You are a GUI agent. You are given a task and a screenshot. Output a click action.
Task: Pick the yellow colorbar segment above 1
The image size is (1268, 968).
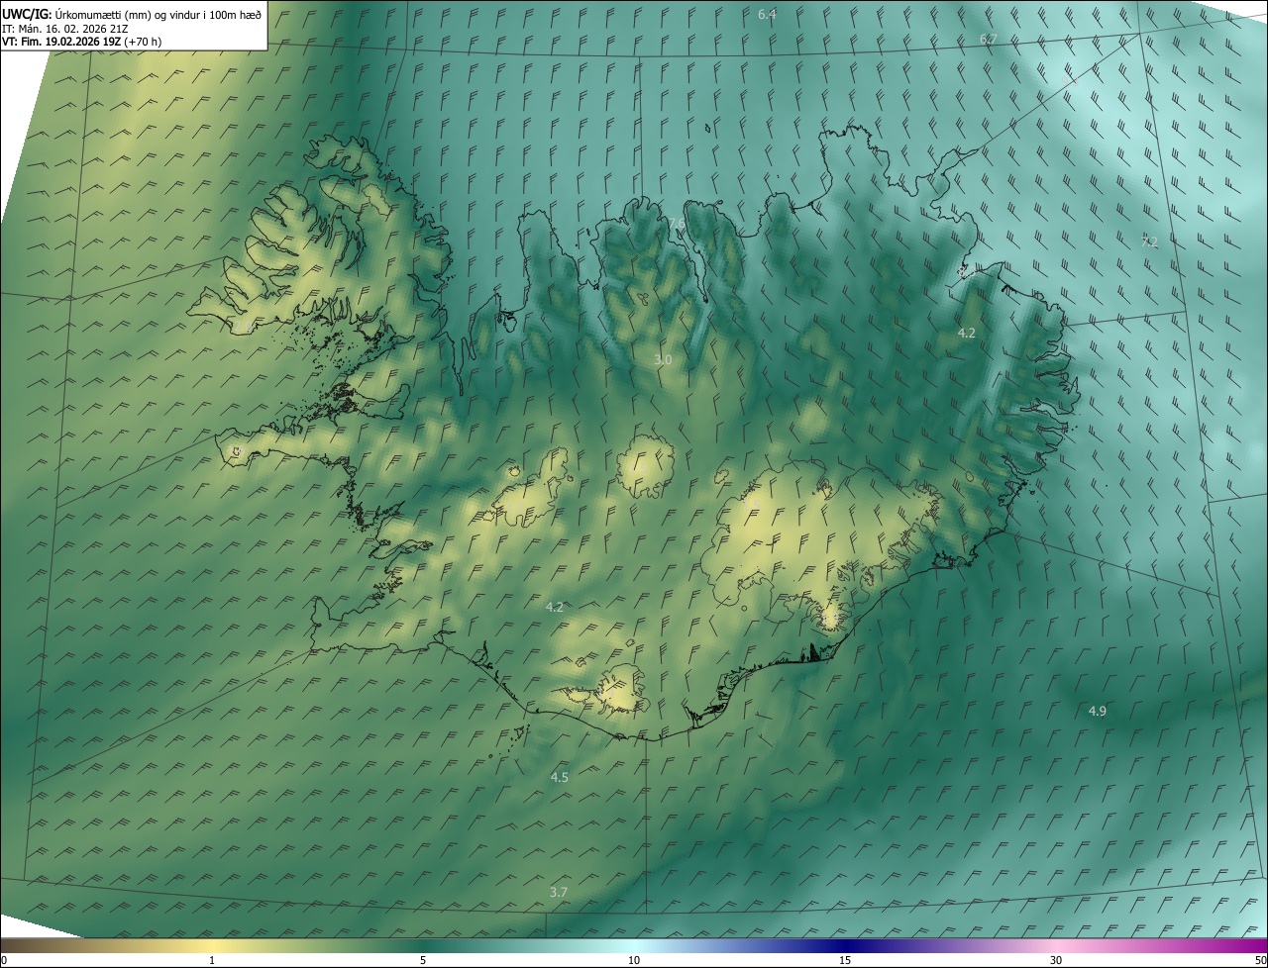point(212,945)
